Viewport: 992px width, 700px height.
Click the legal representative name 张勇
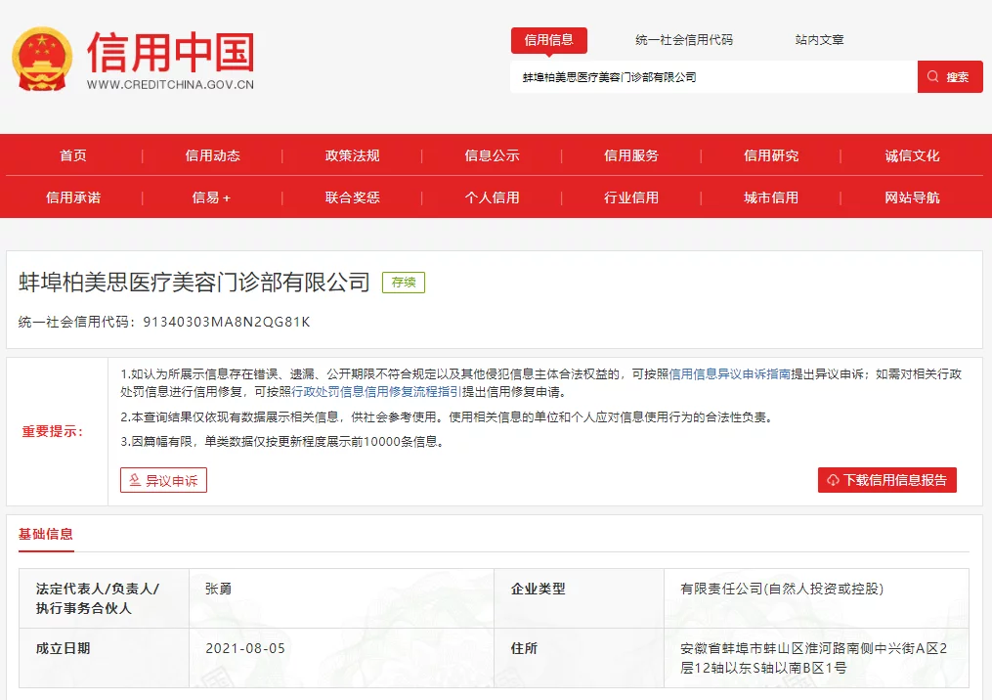[218, 589]
